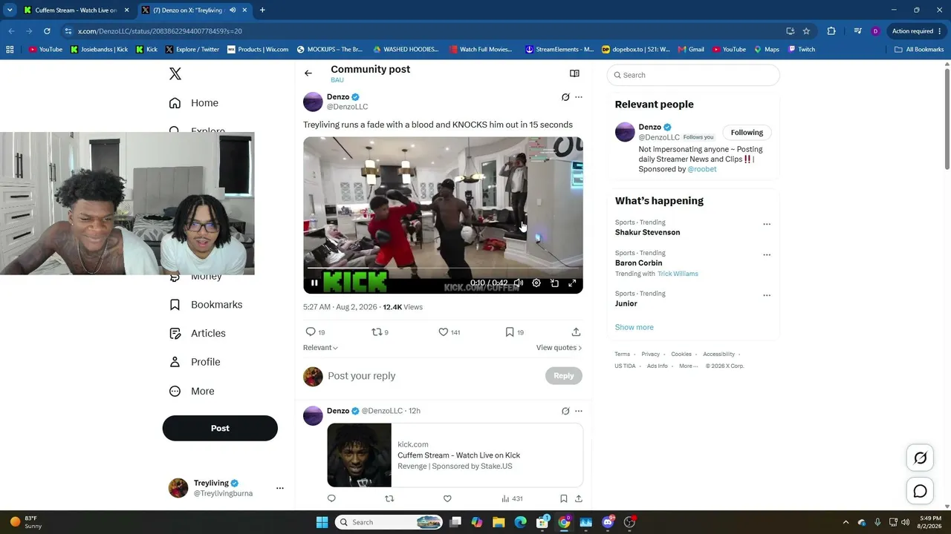This screenshot has width=951, height=534.
Task: Open Articles in the X sidebar
Action: pos(198,334)
